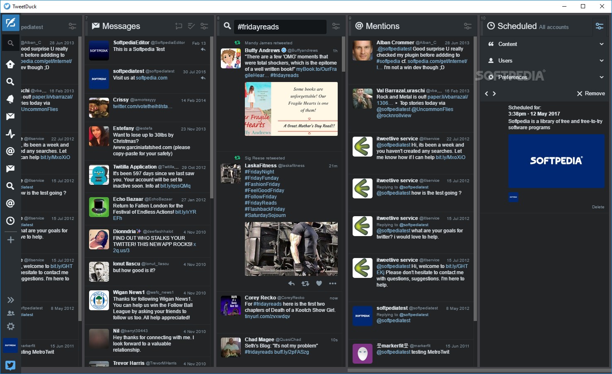612x374 pixels.
Task: Add a new column with plus icon
Action: tap(10, 240)
